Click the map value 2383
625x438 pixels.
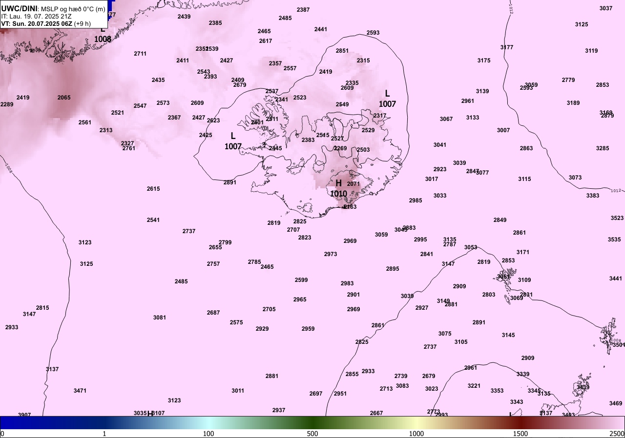pos(308,140)
